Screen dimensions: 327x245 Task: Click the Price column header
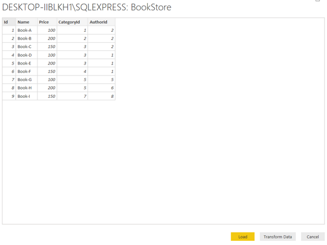[47, 22]
